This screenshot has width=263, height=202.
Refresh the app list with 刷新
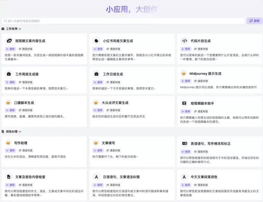(254, 21)
